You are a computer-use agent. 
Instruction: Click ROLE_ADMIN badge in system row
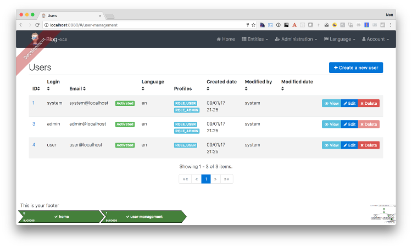click(187, 110)
